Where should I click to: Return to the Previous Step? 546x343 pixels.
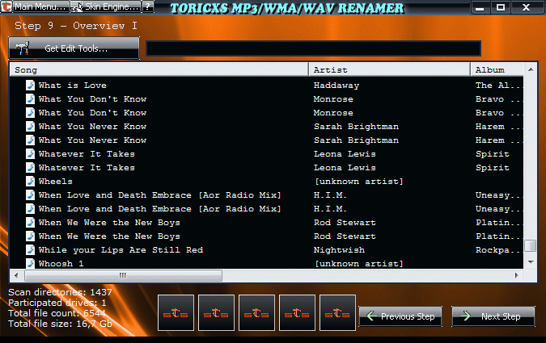click(400, 316)
